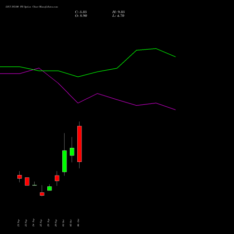Click the tall red candlestick for 06 Oct

[x=80, y=144]
